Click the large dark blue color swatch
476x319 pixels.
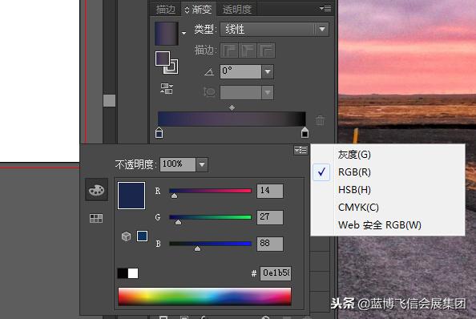131,196
